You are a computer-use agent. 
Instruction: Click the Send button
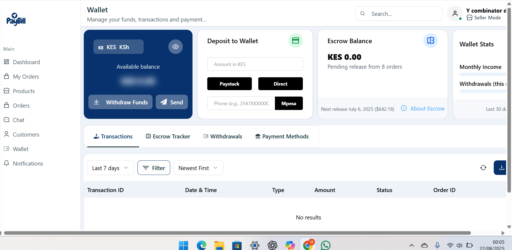(172, 102)
